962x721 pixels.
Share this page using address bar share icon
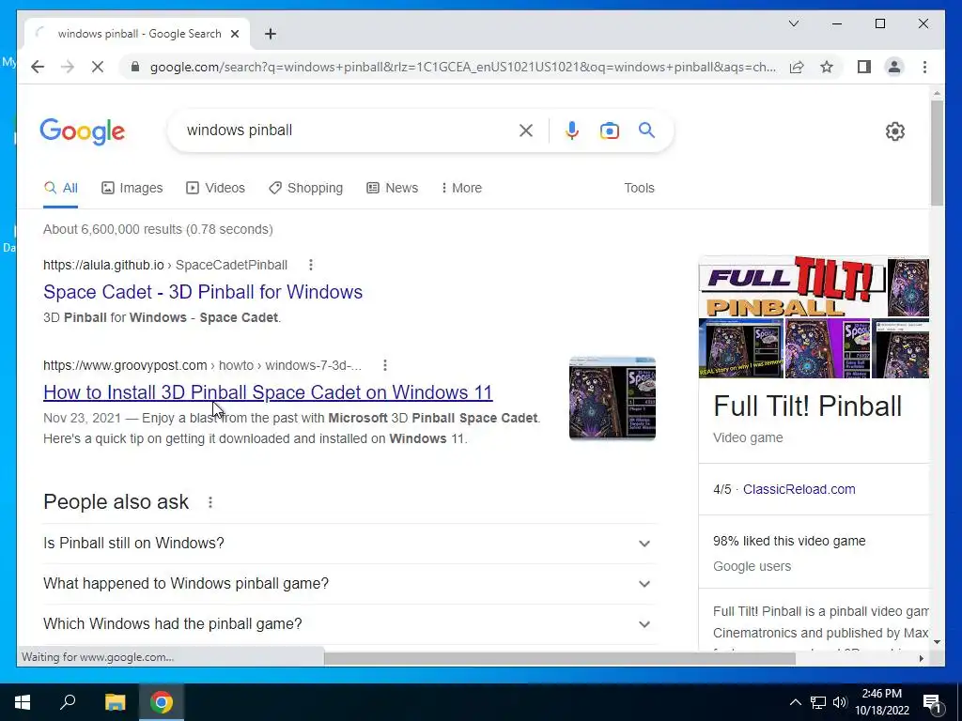coord(797,67)
